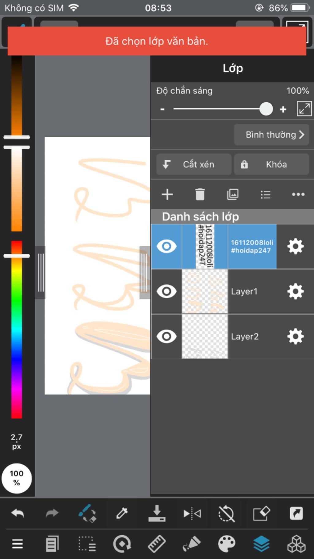Select the eyedropper tool

point(122,513)
